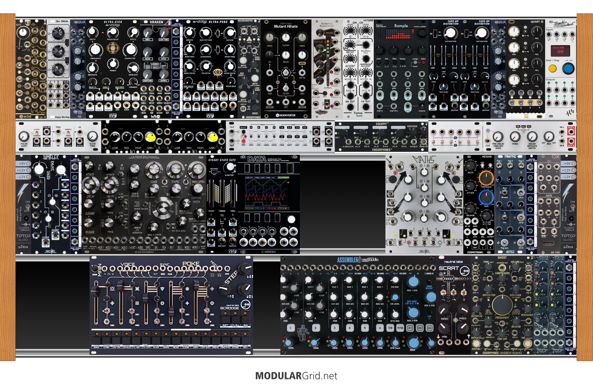Image resolution: width=593 pixels, height=384 pixels.
Task: Click the CH OUT jack on Hats808
Action: click(x=366, y=106)
